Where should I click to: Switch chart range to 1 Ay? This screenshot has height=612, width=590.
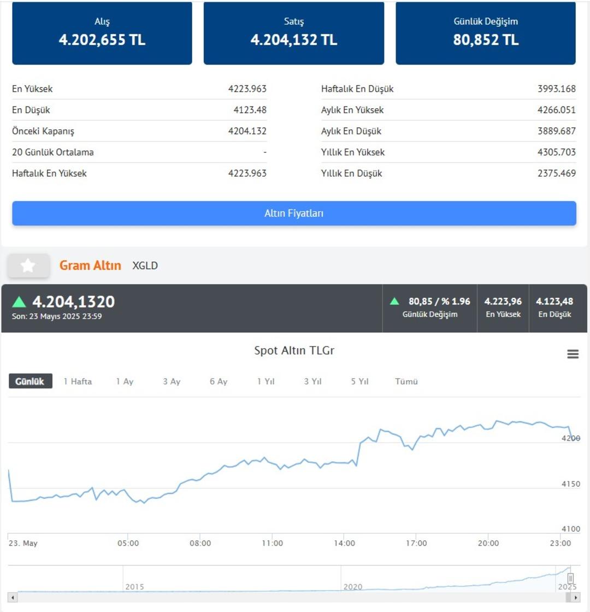click(125, 381)
